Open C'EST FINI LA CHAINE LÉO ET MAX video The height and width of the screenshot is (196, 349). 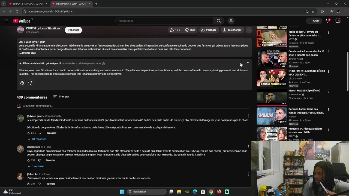(x=272, y=78)
